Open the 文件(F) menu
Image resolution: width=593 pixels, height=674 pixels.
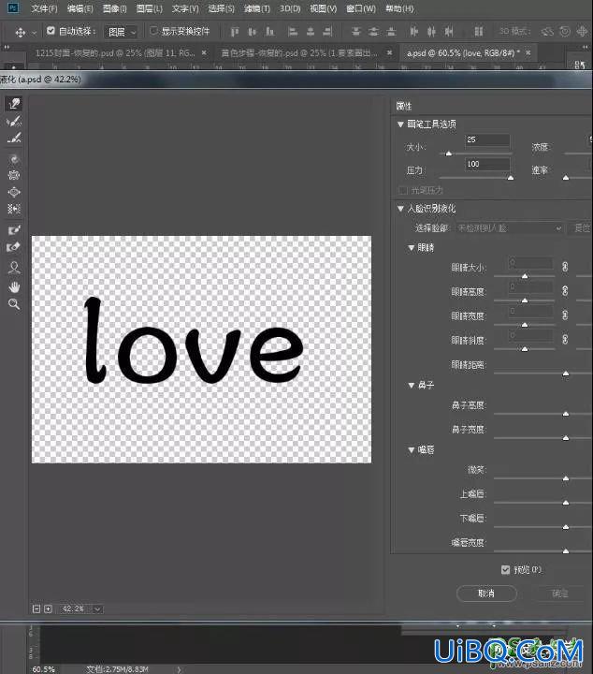pos(44,8)
